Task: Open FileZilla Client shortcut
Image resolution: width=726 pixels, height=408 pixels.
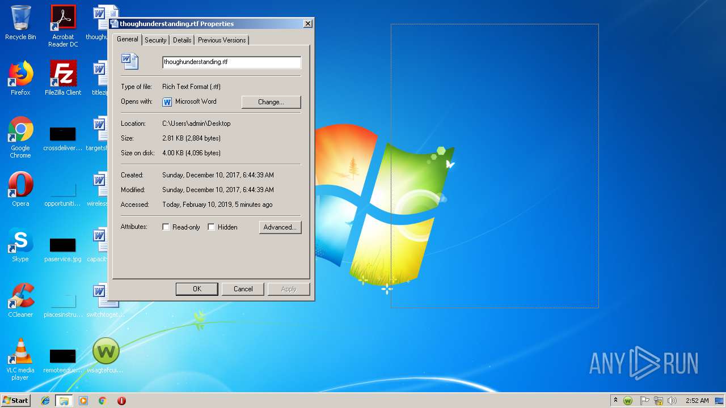Action: 63,78
